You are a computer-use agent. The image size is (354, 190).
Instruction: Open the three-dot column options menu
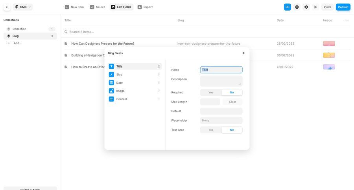(x=347, y=20)
